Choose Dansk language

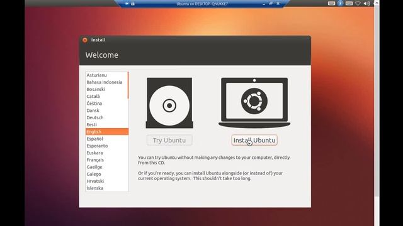click(106, 110)
